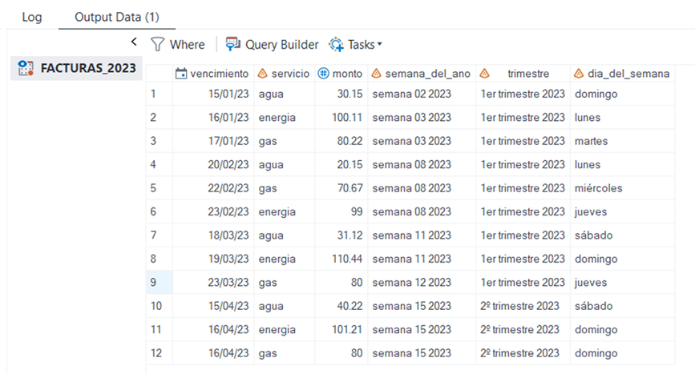This screenshot has width=695, height=374.
Task: Click the Tasks gear icon
Action: click(336, 44)
